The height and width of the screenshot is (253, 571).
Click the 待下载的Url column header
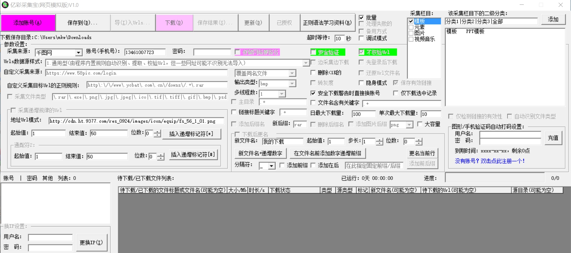[466, 190]
